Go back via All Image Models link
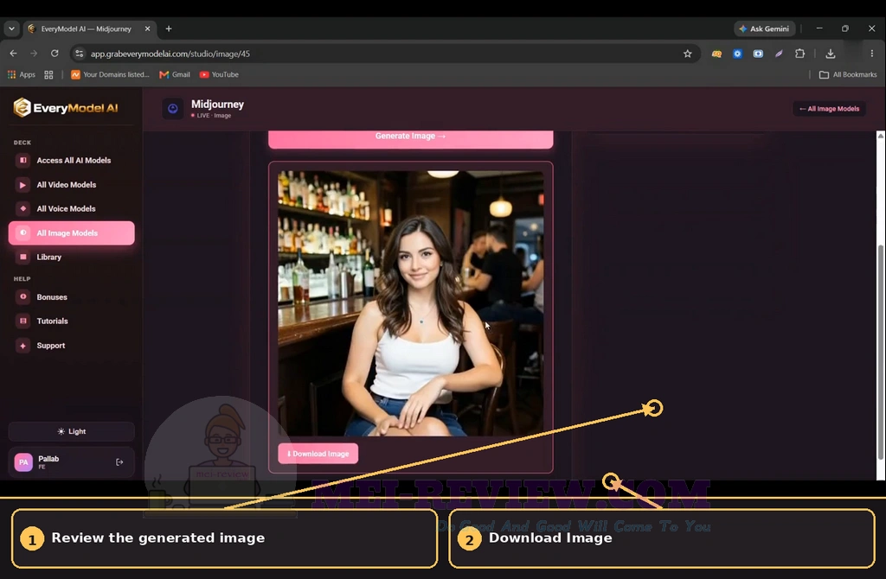 coord(829,109)
